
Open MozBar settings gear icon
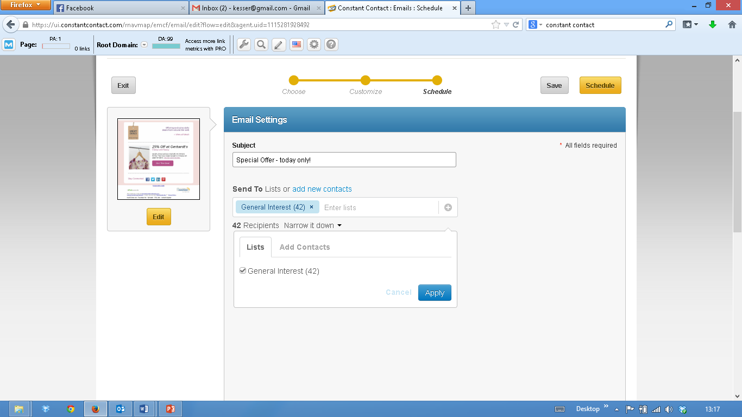(x=314, y=45)
